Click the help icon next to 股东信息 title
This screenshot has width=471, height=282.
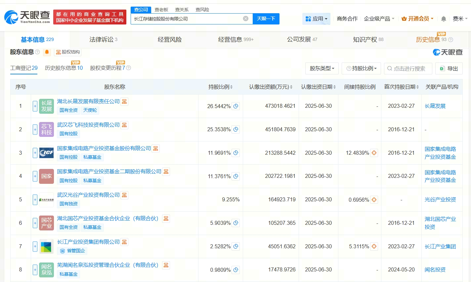37,52
